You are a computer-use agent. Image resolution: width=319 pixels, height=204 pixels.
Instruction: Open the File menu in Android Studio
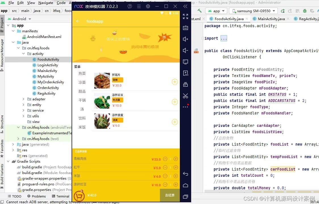[11, 3]
